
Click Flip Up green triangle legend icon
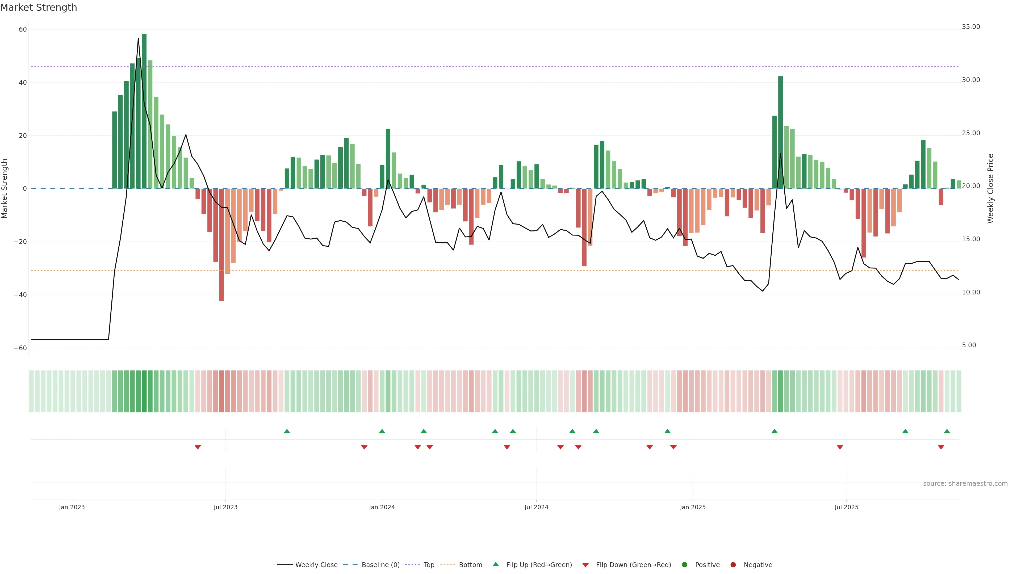click(495, 564)
